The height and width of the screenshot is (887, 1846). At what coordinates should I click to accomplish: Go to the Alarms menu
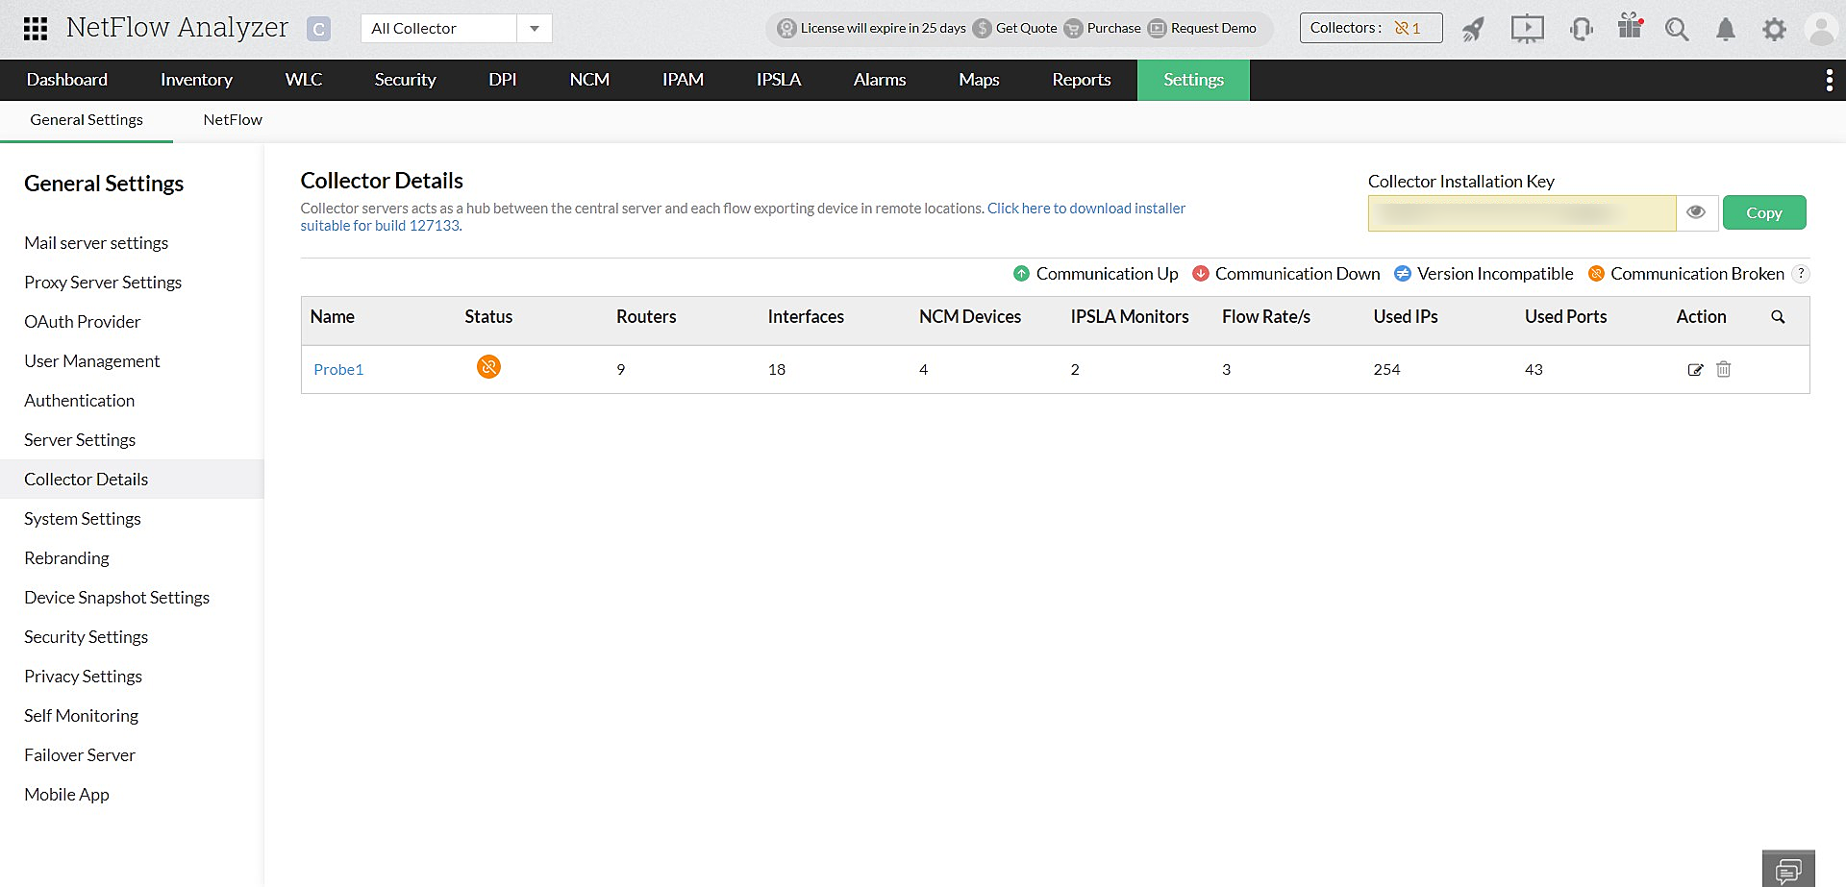[879, 80]
